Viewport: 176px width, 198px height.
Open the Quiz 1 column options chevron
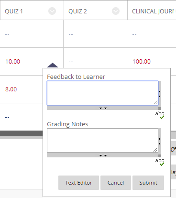click(52, 11)
